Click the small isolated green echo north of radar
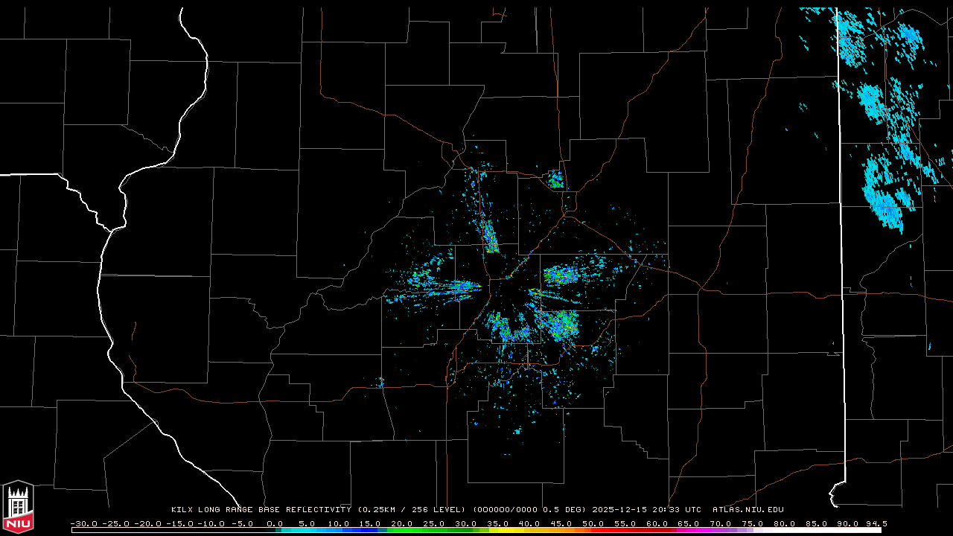The image size is (953, 536). tap(555, 179)
